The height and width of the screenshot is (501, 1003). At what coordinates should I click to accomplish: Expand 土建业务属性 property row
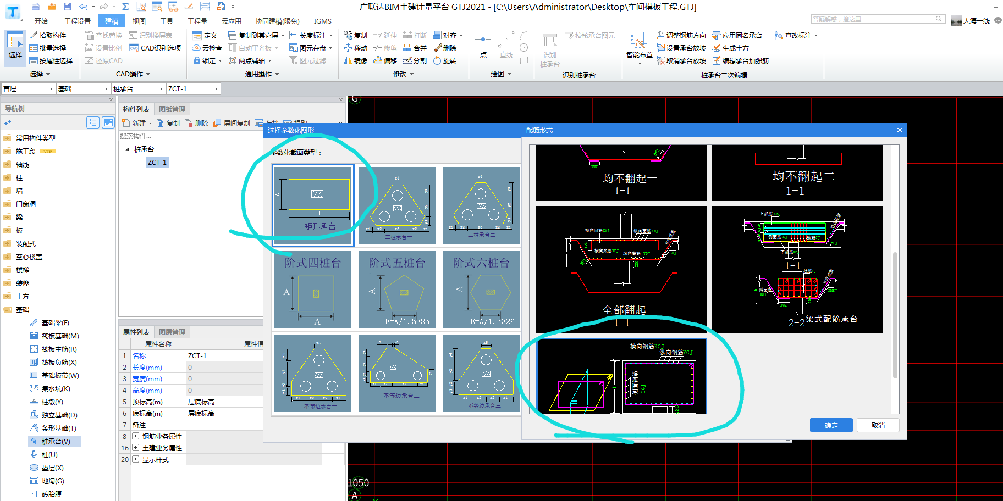pyautogui.click(x=136, y=448)
